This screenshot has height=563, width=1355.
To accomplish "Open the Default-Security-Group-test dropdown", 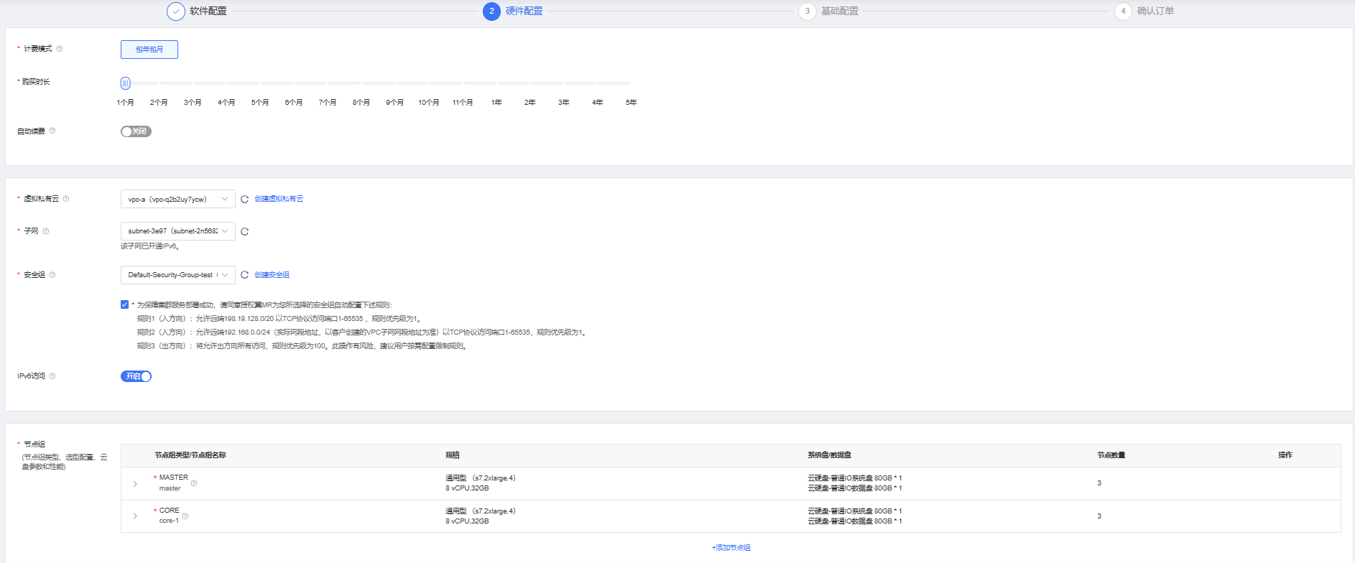I will click(x=178, y=275).
